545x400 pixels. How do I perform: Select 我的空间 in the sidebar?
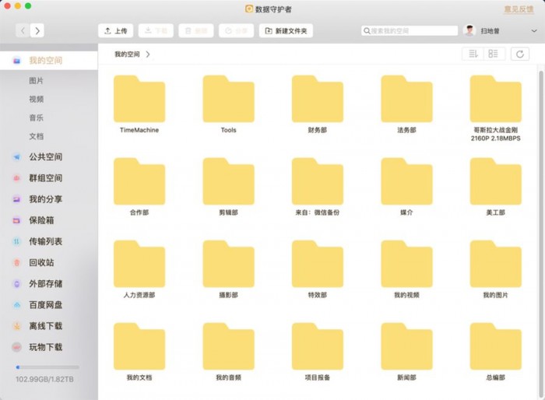pyautogui.click(x=48, y=61)
